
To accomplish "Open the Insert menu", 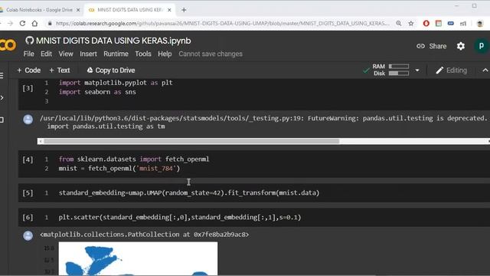I will pos(88,54).
